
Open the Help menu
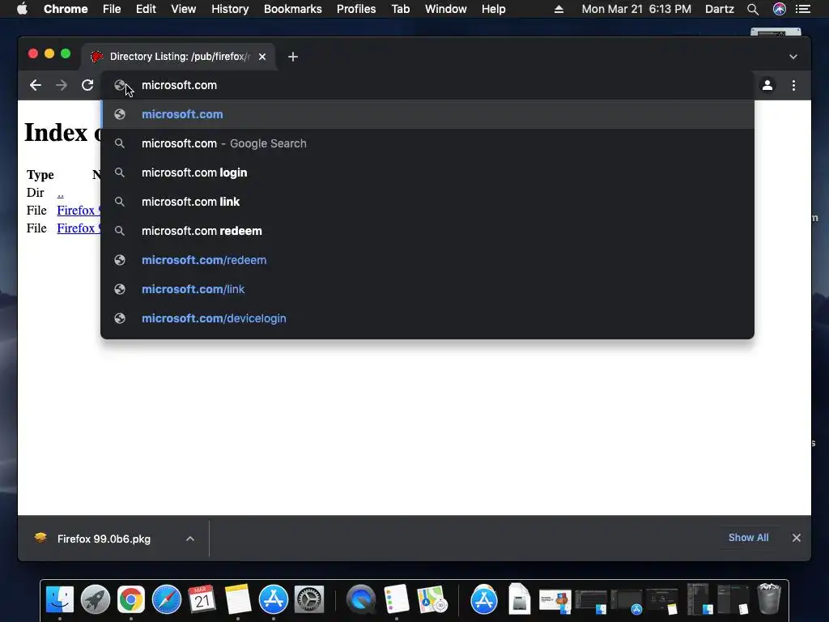tap(493, 9)
